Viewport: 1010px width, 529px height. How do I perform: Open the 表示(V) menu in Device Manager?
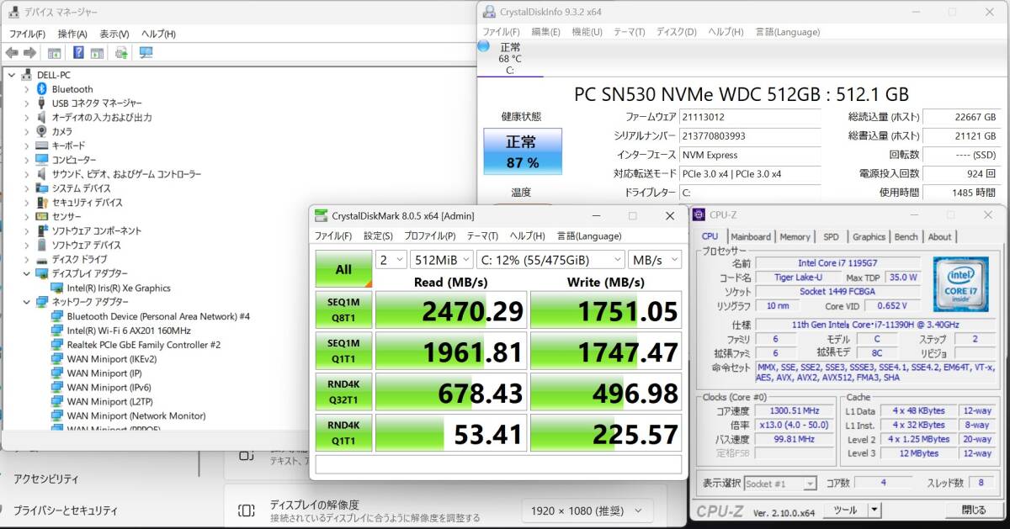pyautogui.click(x=114, y=34)
